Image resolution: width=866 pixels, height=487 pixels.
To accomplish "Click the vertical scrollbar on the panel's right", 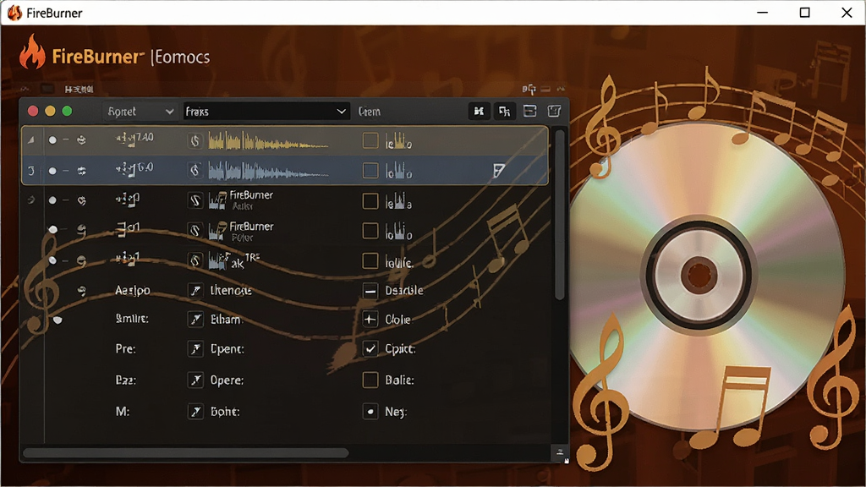I will pos(560,216).
